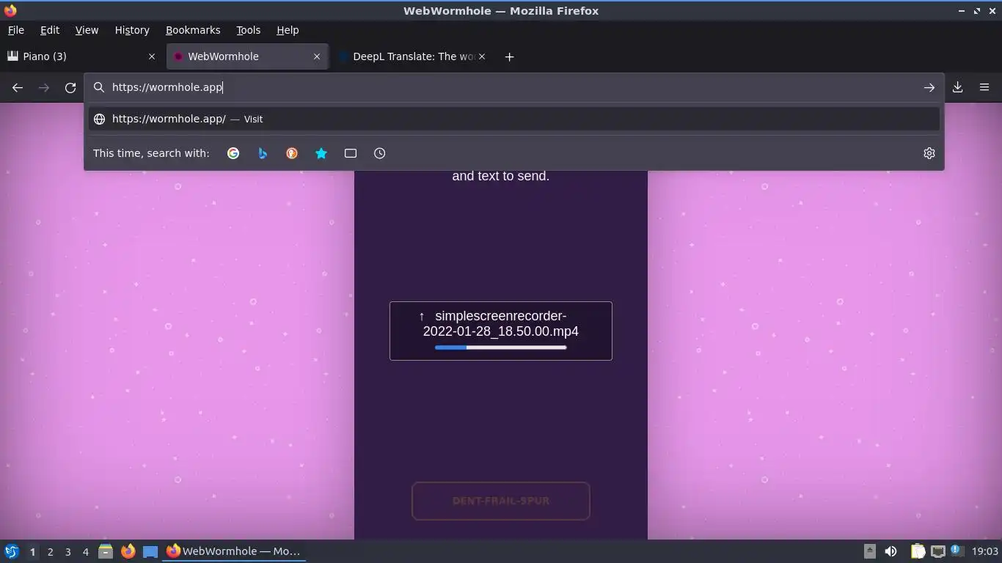Screen dimensions: 1002x563
Task: Click the DENT-FRAIL-SPUR code button
Action: coord(501,501)
